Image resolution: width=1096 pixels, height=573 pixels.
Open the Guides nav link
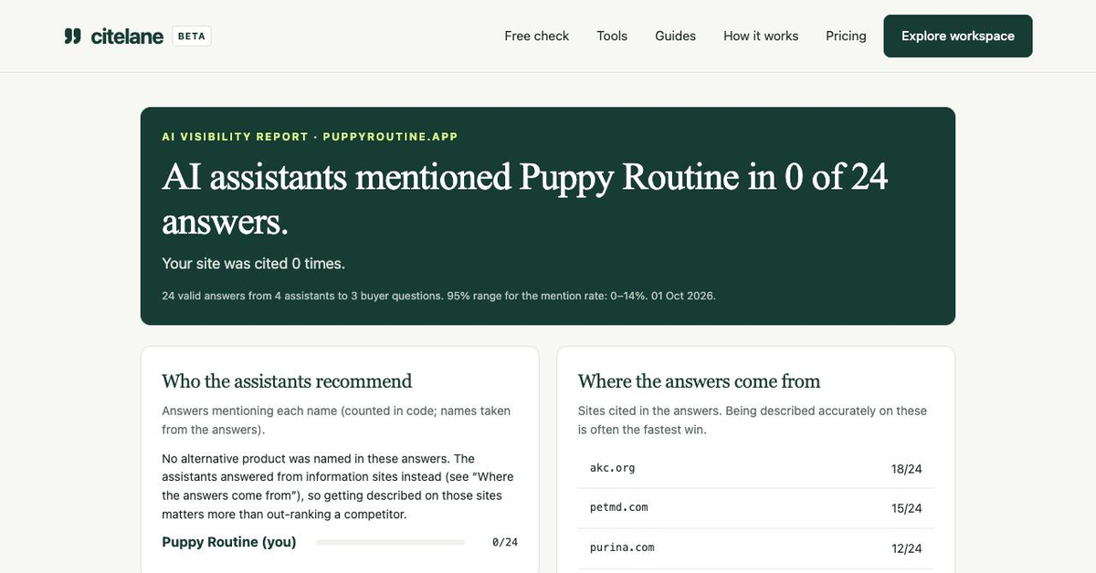pyautogui.click(x=676, y=36)
